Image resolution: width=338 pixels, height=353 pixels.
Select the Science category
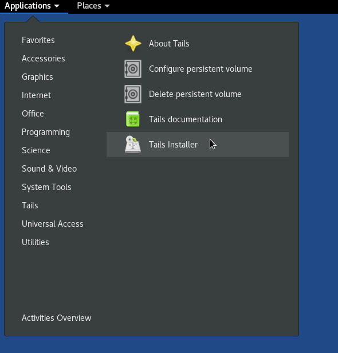(36, 150)
